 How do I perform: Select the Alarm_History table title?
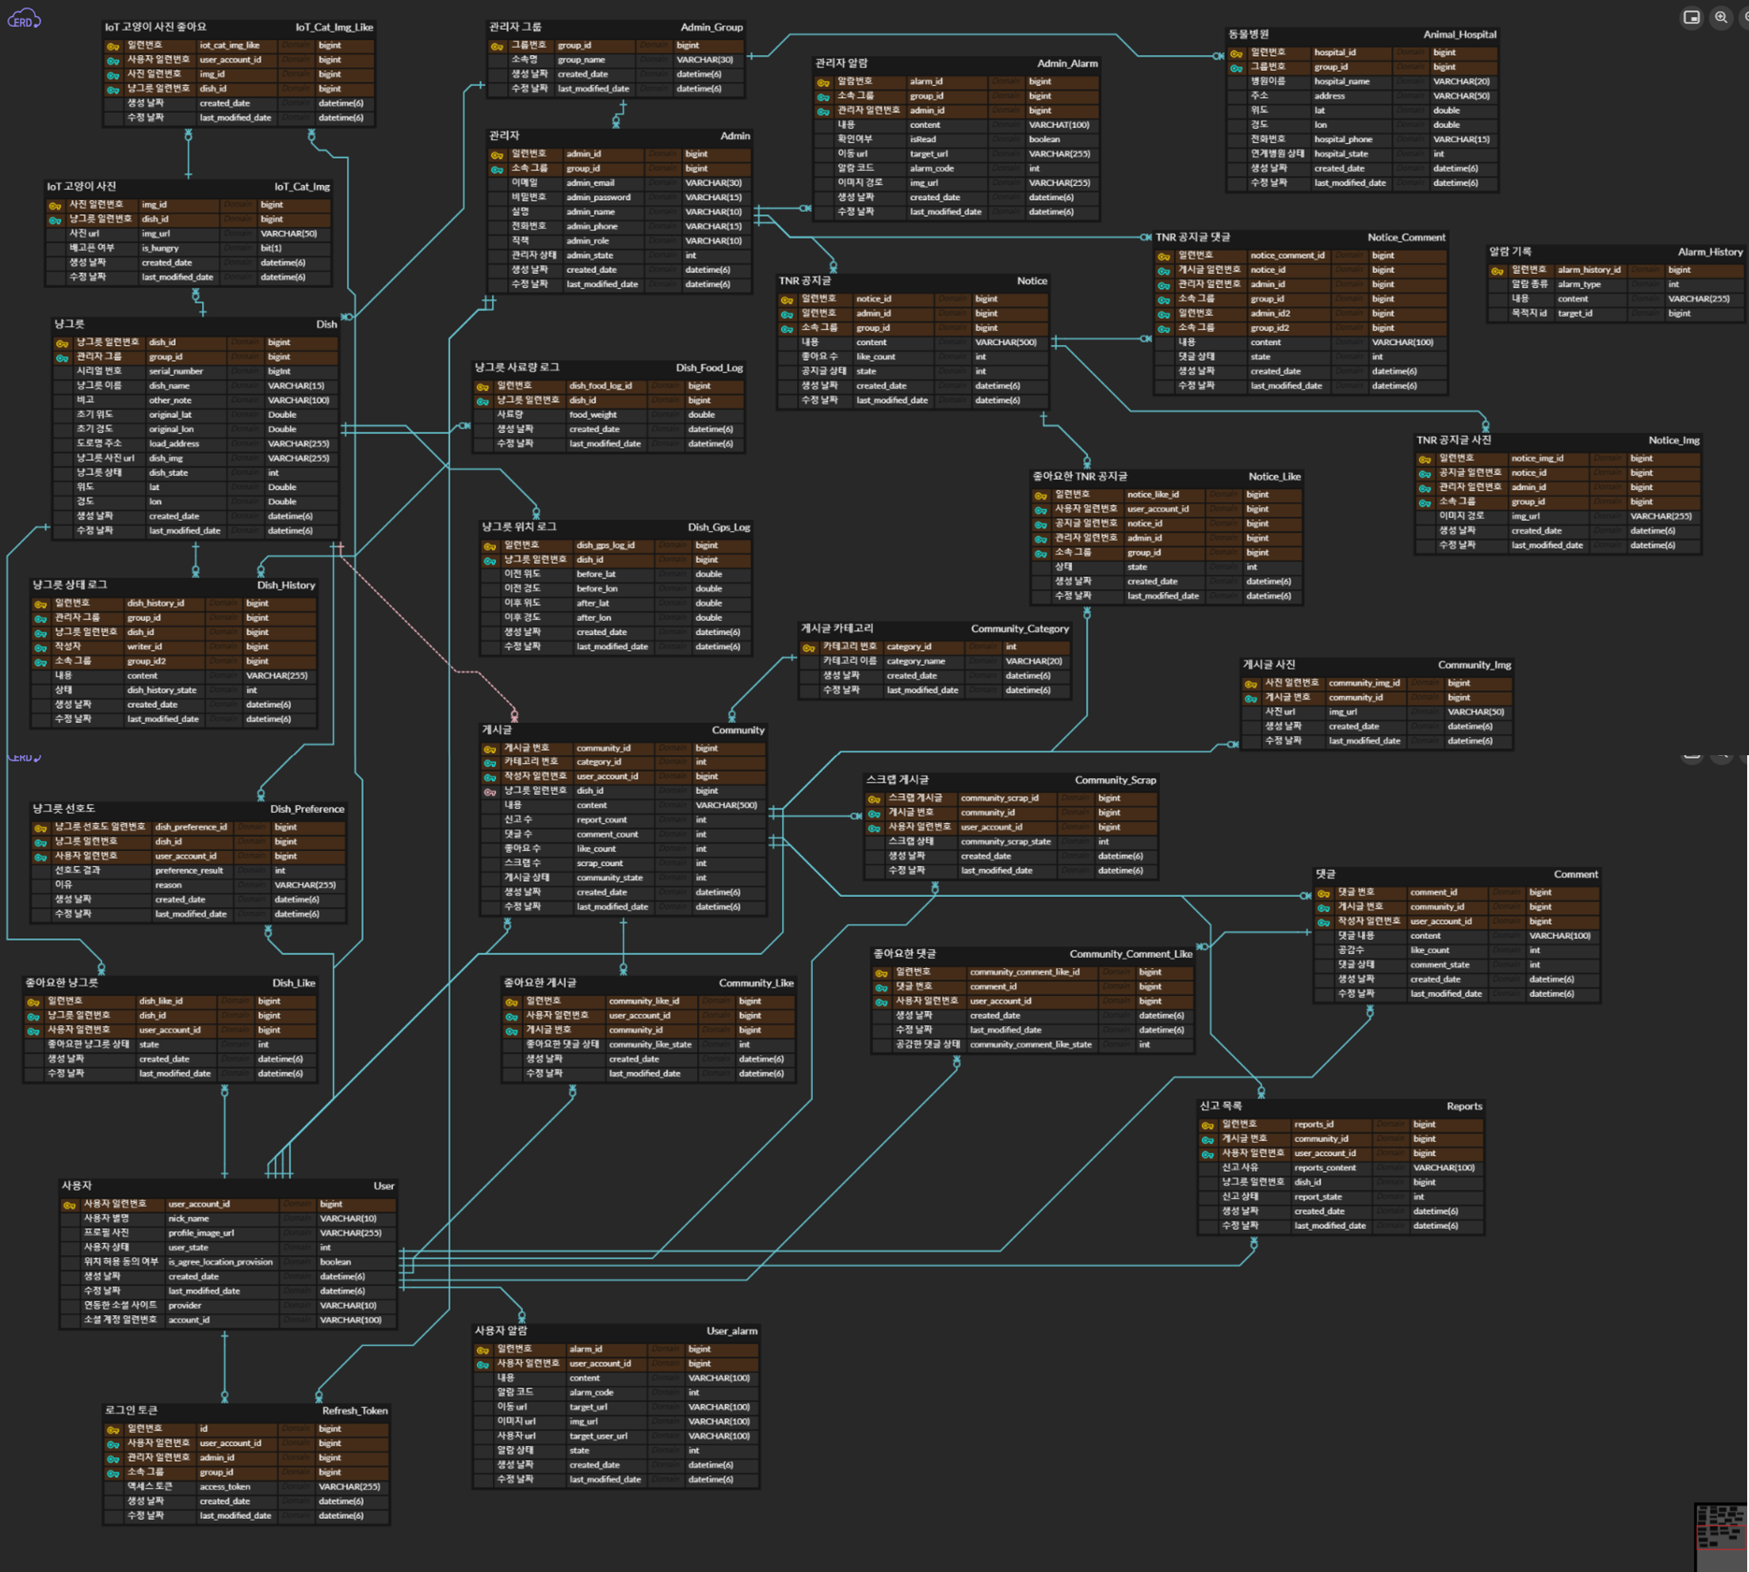tap(1710, 252)
